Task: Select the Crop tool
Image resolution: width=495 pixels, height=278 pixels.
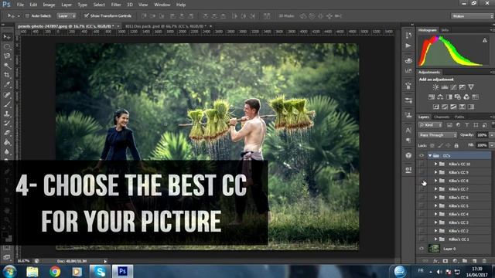Action: click(7, 76)
